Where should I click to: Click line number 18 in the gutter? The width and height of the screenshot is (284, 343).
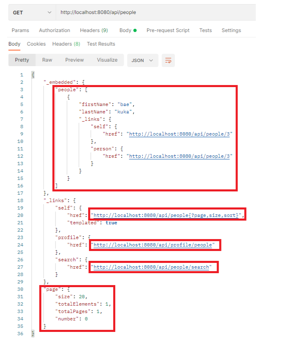pos(20,200)
